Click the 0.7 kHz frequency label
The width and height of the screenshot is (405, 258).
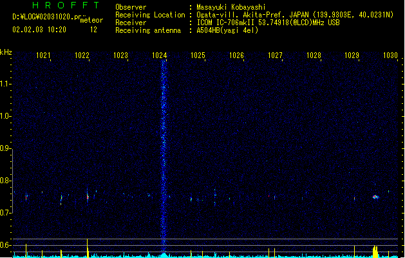tap(6, 213)
